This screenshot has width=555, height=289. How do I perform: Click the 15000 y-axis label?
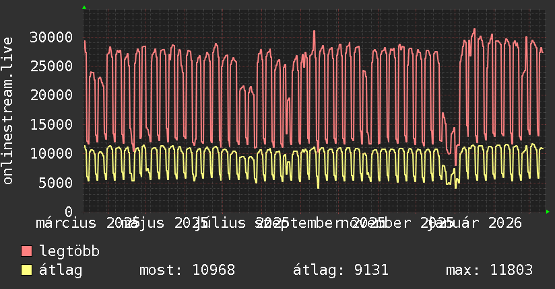click(51, 124)
